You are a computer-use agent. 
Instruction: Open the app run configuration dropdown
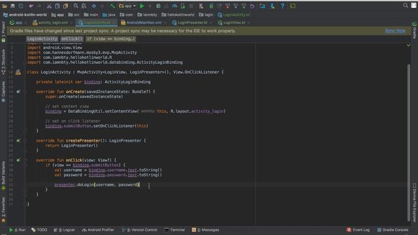[x=127, y=6]
